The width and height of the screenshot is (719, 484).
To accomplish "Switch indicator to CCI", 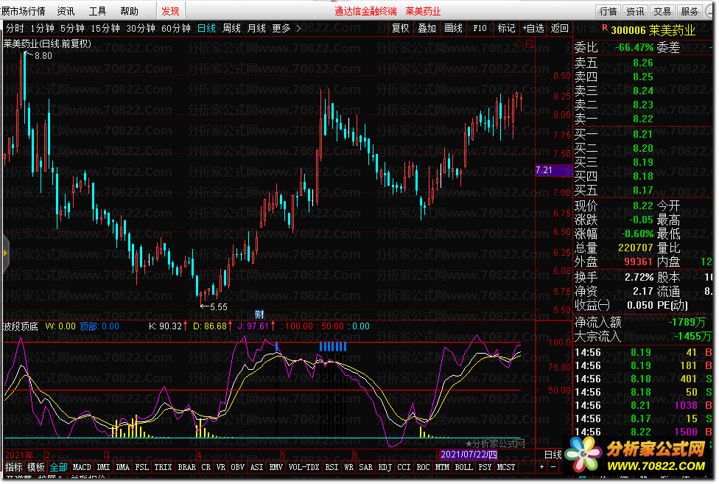I will [404, 467].
